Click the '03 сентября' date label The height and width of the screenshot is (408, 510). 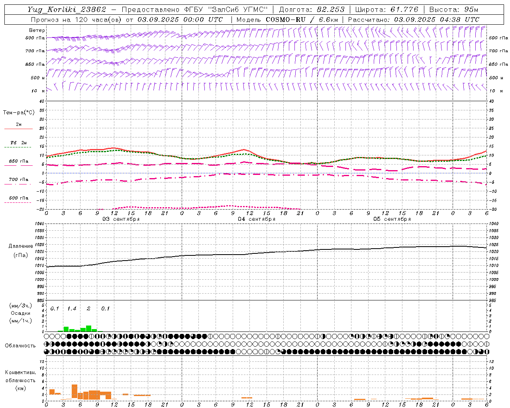click(x=121, y=219)
